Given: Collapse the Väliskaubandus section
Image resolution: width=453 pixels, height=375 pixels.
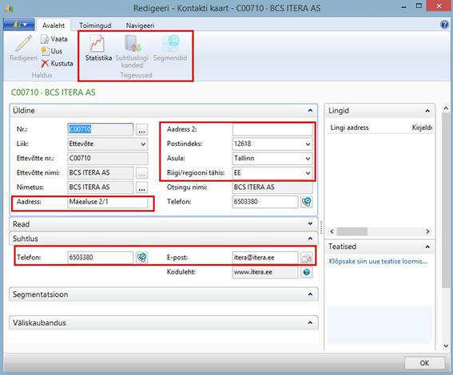Looking at the screenshot, I should tap(310, 322).
